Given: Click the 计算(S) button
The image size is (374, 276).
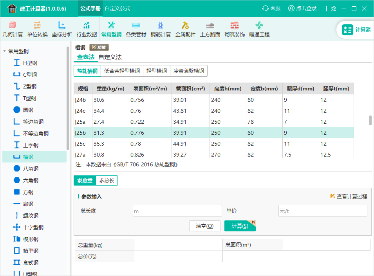Looking at the screenshot, I should (x=240, y=226).
